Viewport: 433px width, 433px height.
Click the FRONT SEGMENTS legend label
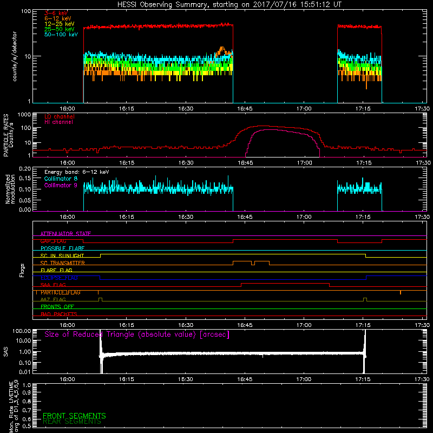74,416
